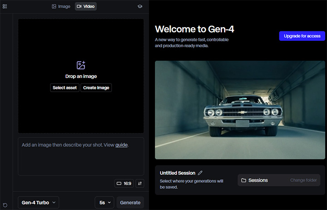Viewport: 327px width, 210px height.
Task: Open the graduation cap learning icon
Action: point(140,6)
